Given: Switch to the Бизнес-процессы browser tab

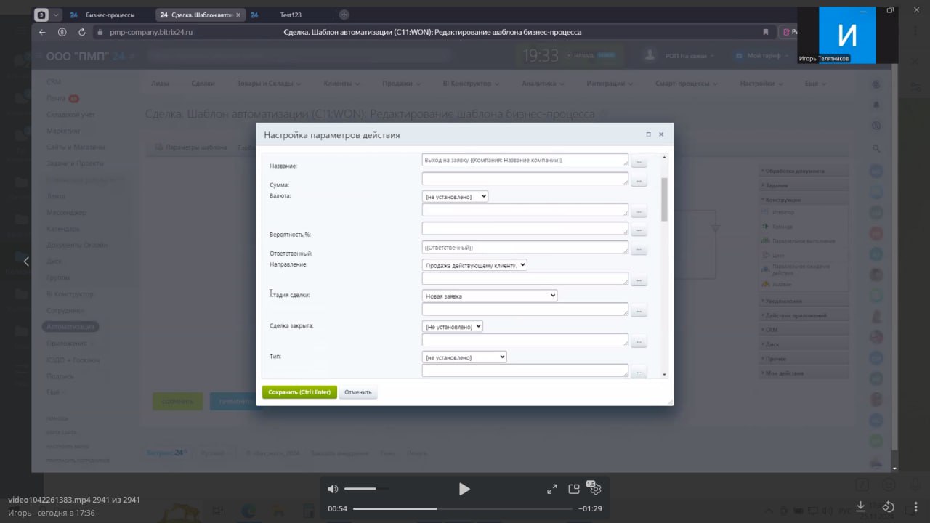Looking at the screenshot, I should [x=109, y=15].
